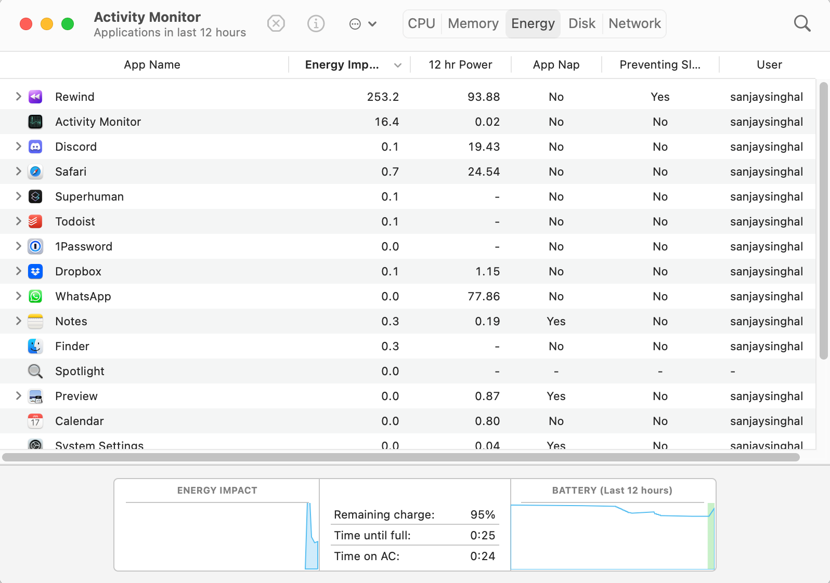Image resolution: width=830 pixels, height=583 pixels.
Task: Click the Finder face icon
Action: tap(35, 346)
